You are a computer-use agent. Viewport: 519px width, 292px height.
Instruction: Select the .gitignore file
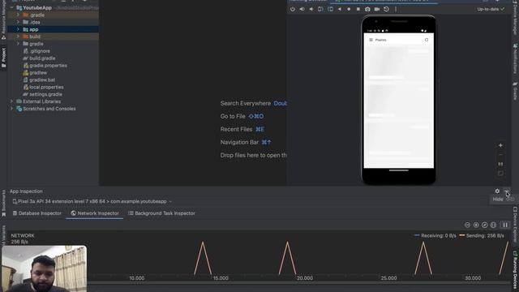click(36, 51)
